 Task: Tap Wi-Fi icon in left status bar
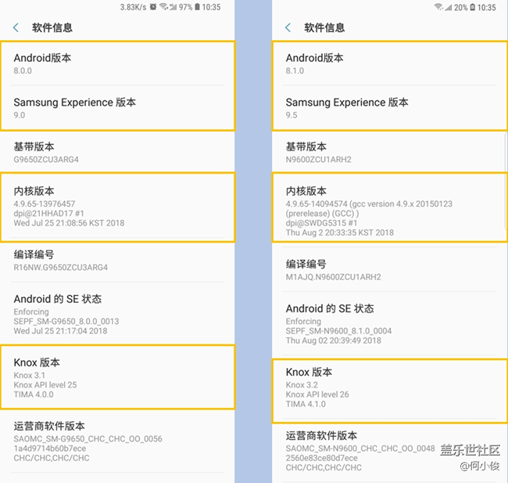pyautogui.click(x=163, y=7)
